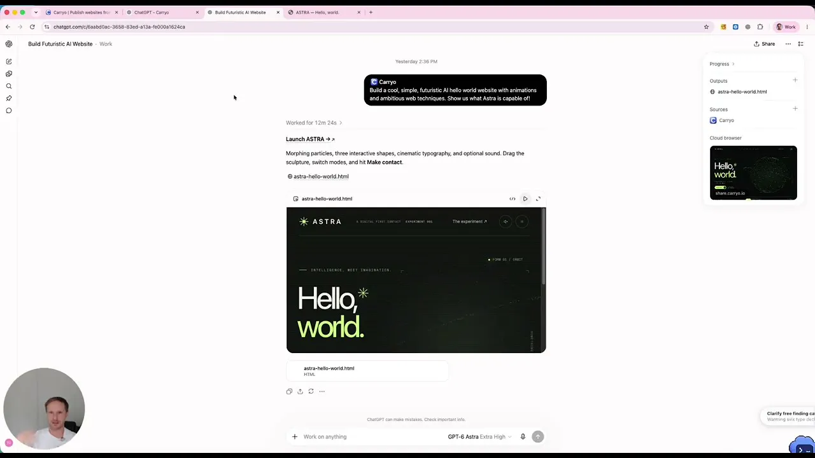Open Chrome's Extensions puzzle icon
815x458 pixels.
[x=760, y=27]
